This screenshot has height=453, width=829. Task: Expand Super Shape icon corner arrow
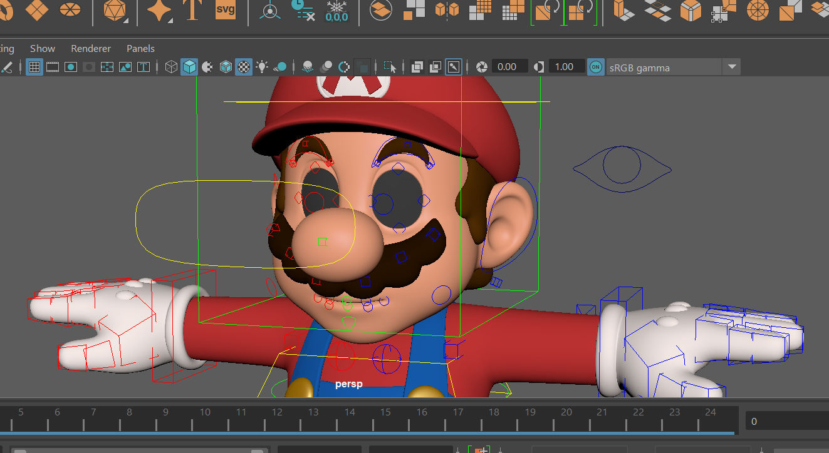pos(170,21)
